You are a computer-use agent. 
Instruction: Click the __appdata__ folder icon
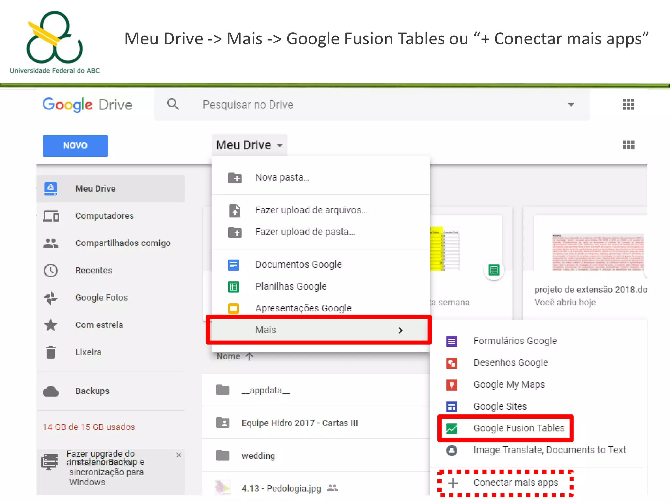pyautogui.click(x=222, y=390)
